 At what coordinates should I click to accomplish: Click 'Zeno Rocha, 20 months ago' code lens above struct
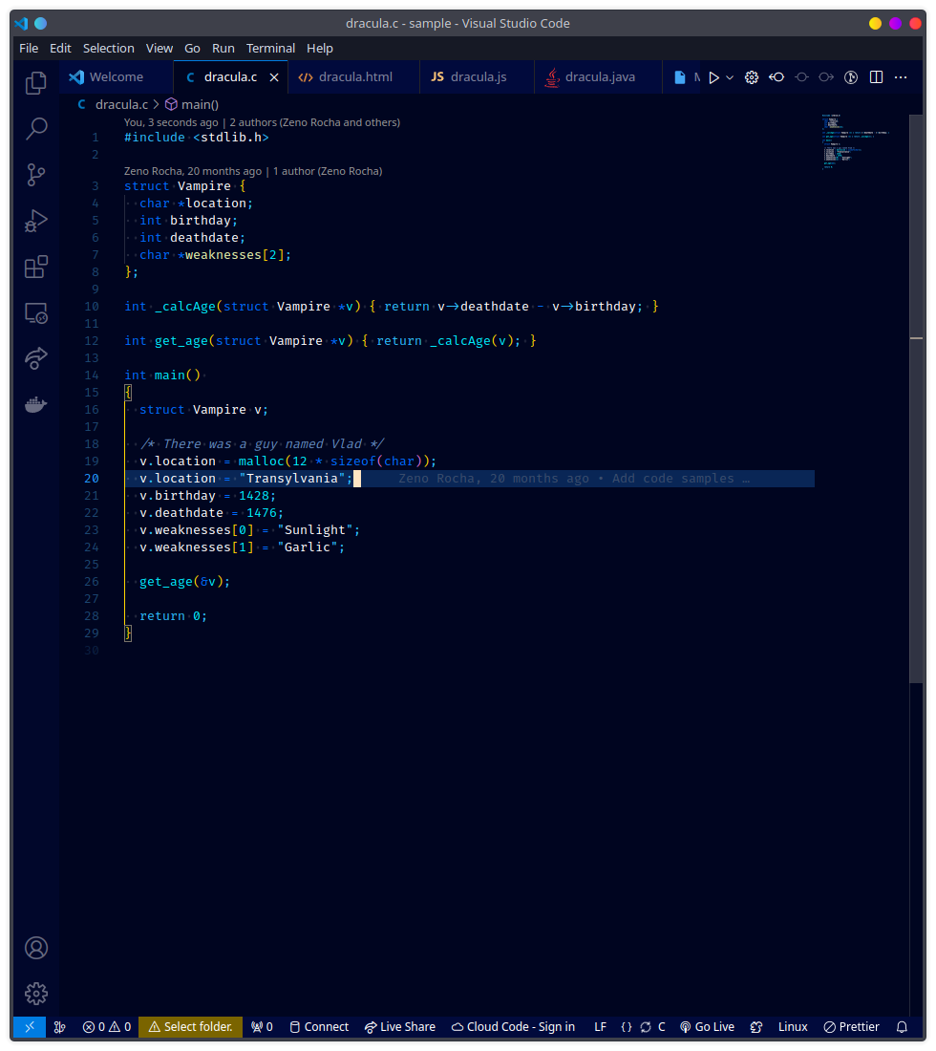tap(193, 172)
